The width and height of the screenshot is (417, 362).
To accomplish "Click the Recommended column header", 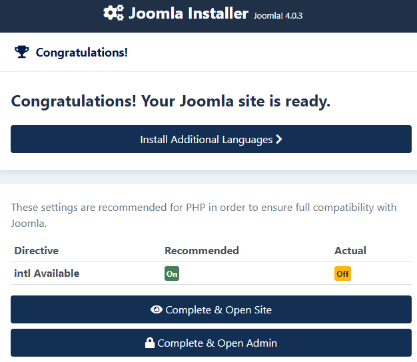I will point(202,251).
